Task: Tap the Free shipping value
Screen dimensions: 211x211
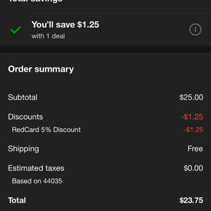Action: tap(195, 149)
